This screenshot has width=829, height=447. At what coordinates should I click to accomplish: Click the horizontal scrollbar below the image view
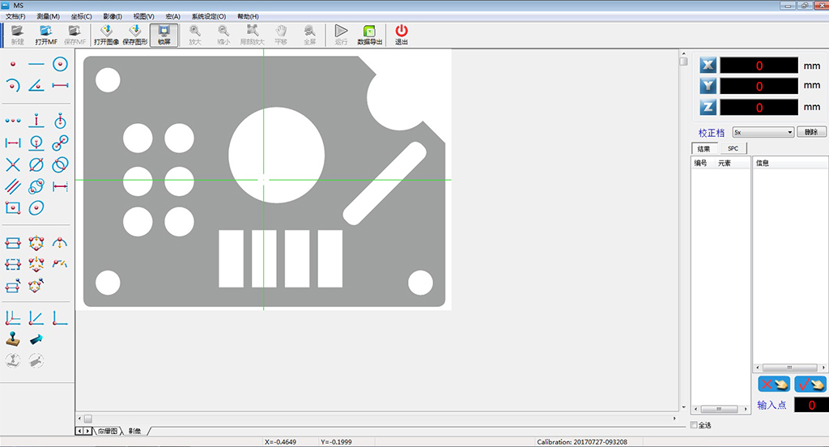tap(380, 418)
